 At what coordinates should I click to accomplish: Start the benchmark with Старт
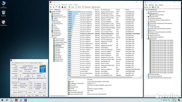click(x=71, y=7)
